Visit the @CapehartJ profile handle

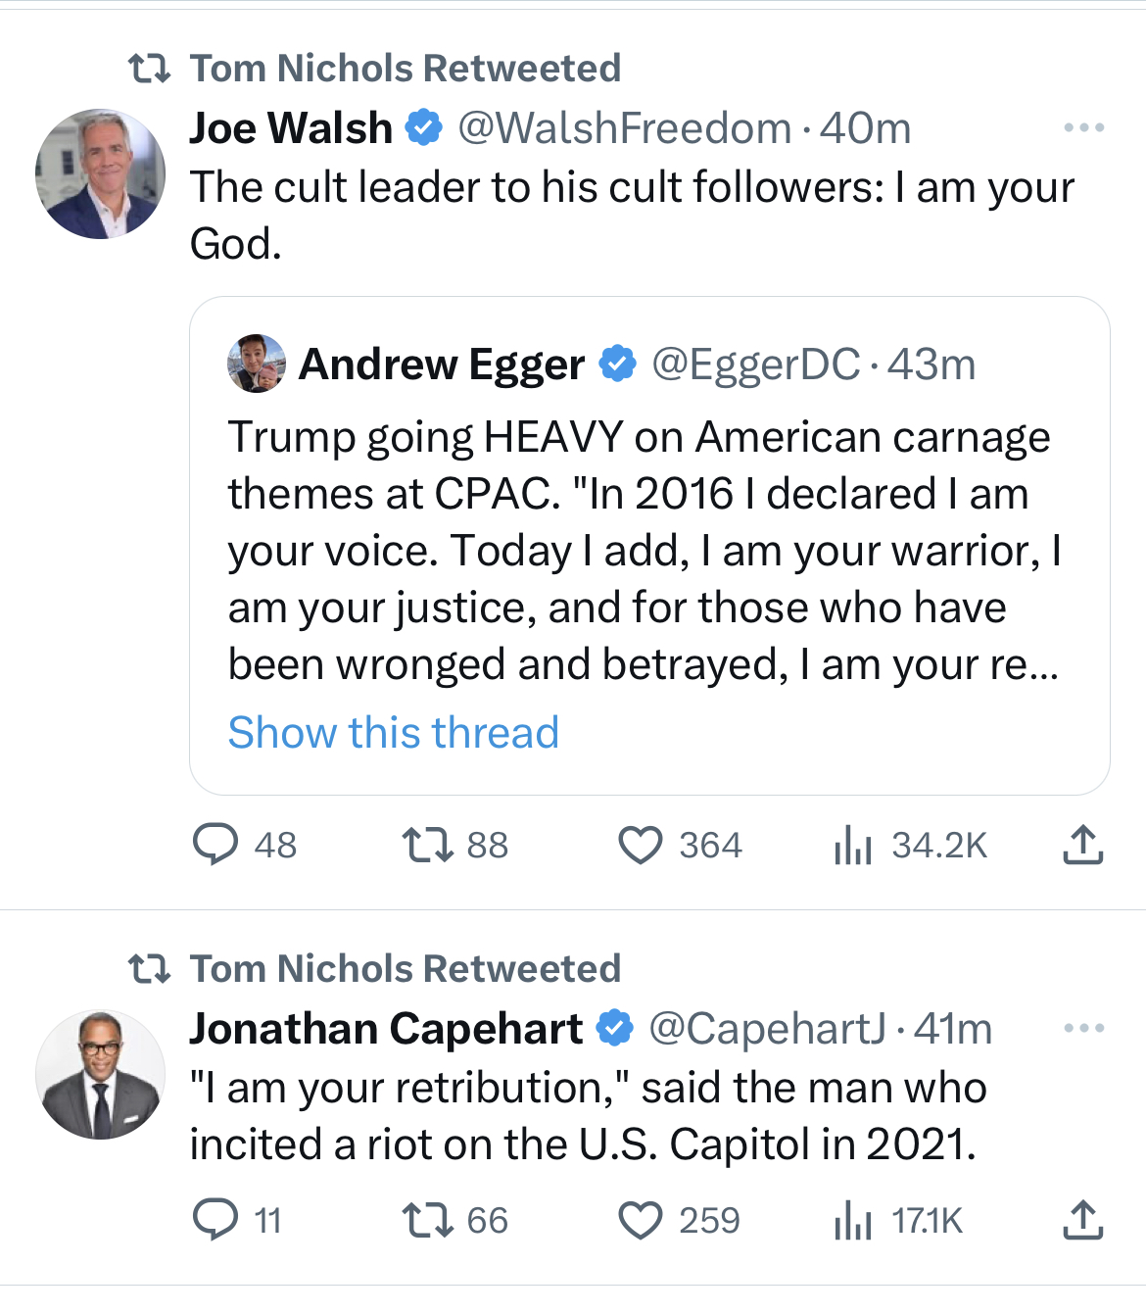[x=767, y=1029]
